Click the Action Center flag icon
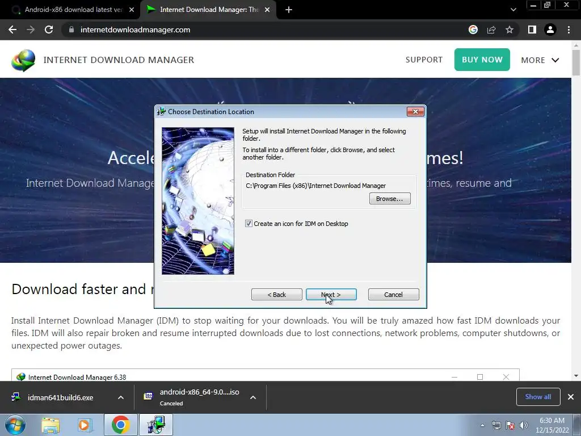 click(510, 425)
